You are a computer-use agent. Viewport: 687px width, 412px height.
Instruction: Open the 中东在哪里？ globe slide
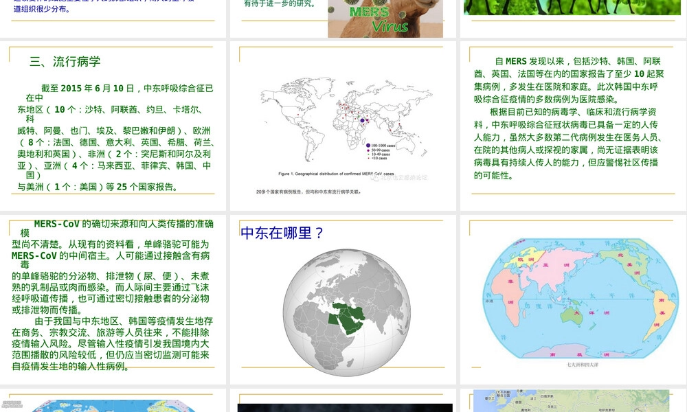tap(343, 299)
